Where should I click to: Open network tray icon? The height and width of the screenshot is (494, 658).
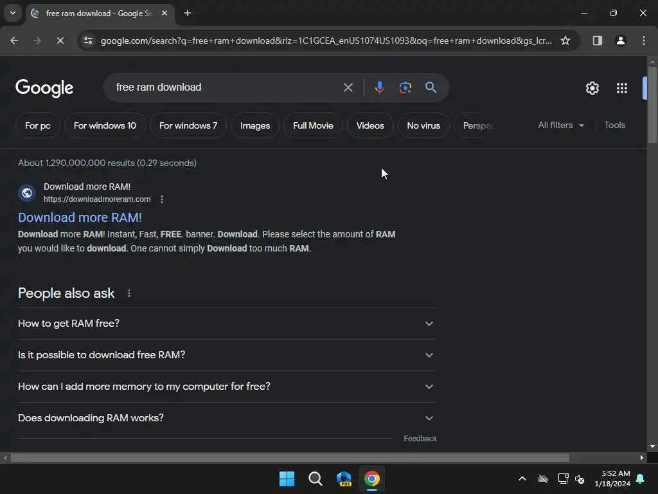[563, 479]
